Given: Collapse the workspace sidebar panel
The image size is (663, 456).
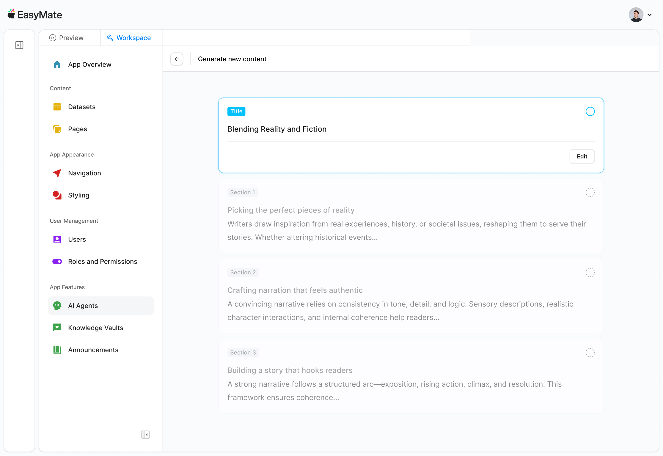Looking at the screenshot, I should (145, 435).
